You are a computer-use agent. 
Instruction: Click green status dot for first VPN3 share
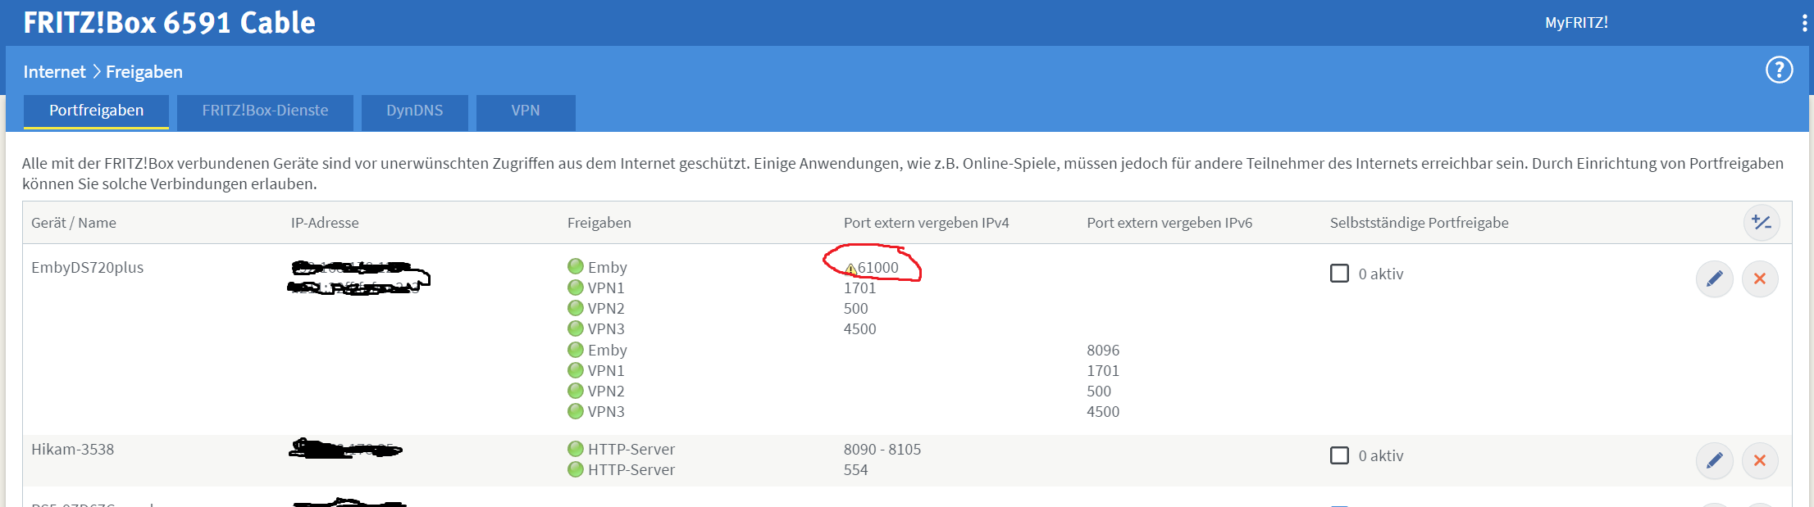[576, 328]
